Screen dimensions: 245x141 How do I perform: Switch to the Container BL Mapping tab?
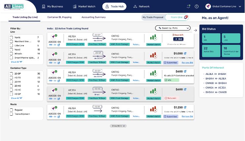click(59, 17)
